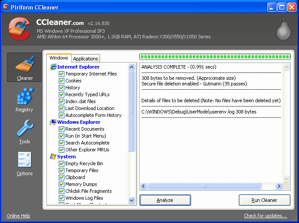Uncheck Temporary Internet Files
The height and width of the screenshot is (223, 299).
pyautogui.click(x=61, y=74)
